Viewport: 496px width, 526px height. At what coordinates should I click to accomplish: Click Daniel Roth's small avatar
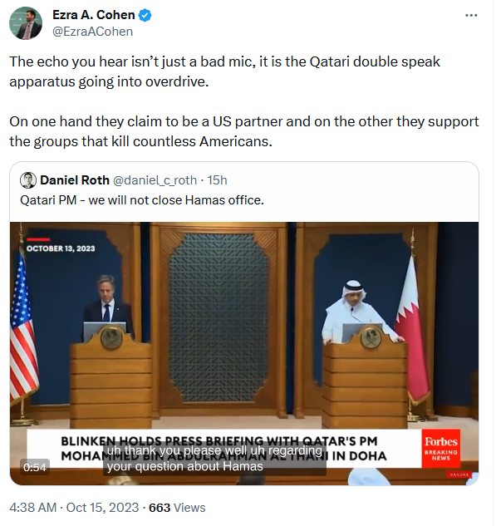coord(28,180)
